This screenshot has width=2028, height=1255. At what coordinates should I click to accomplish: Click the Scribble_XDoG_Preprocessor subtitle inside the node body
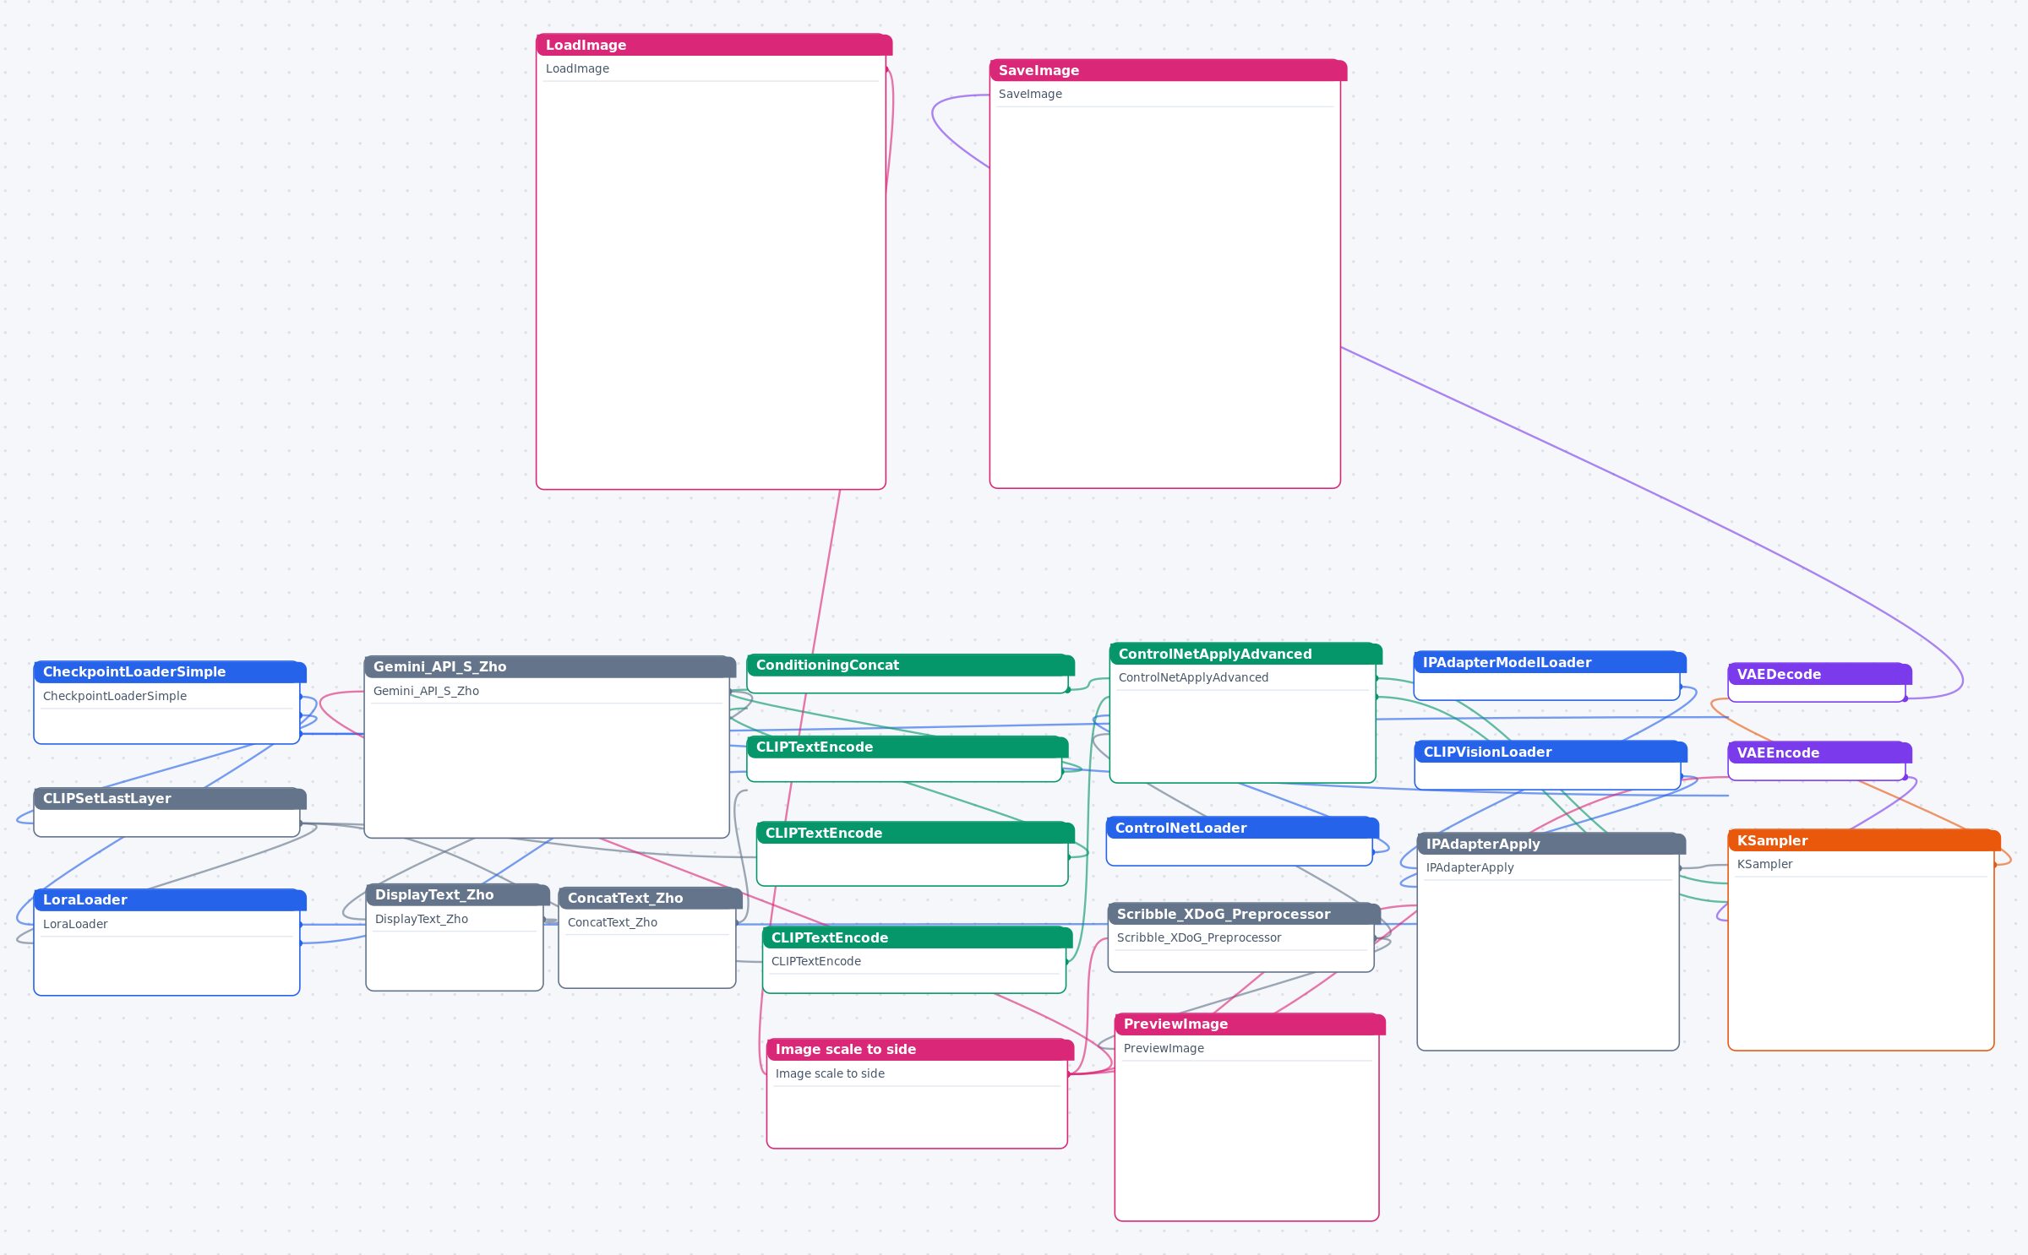(1198, 937)
